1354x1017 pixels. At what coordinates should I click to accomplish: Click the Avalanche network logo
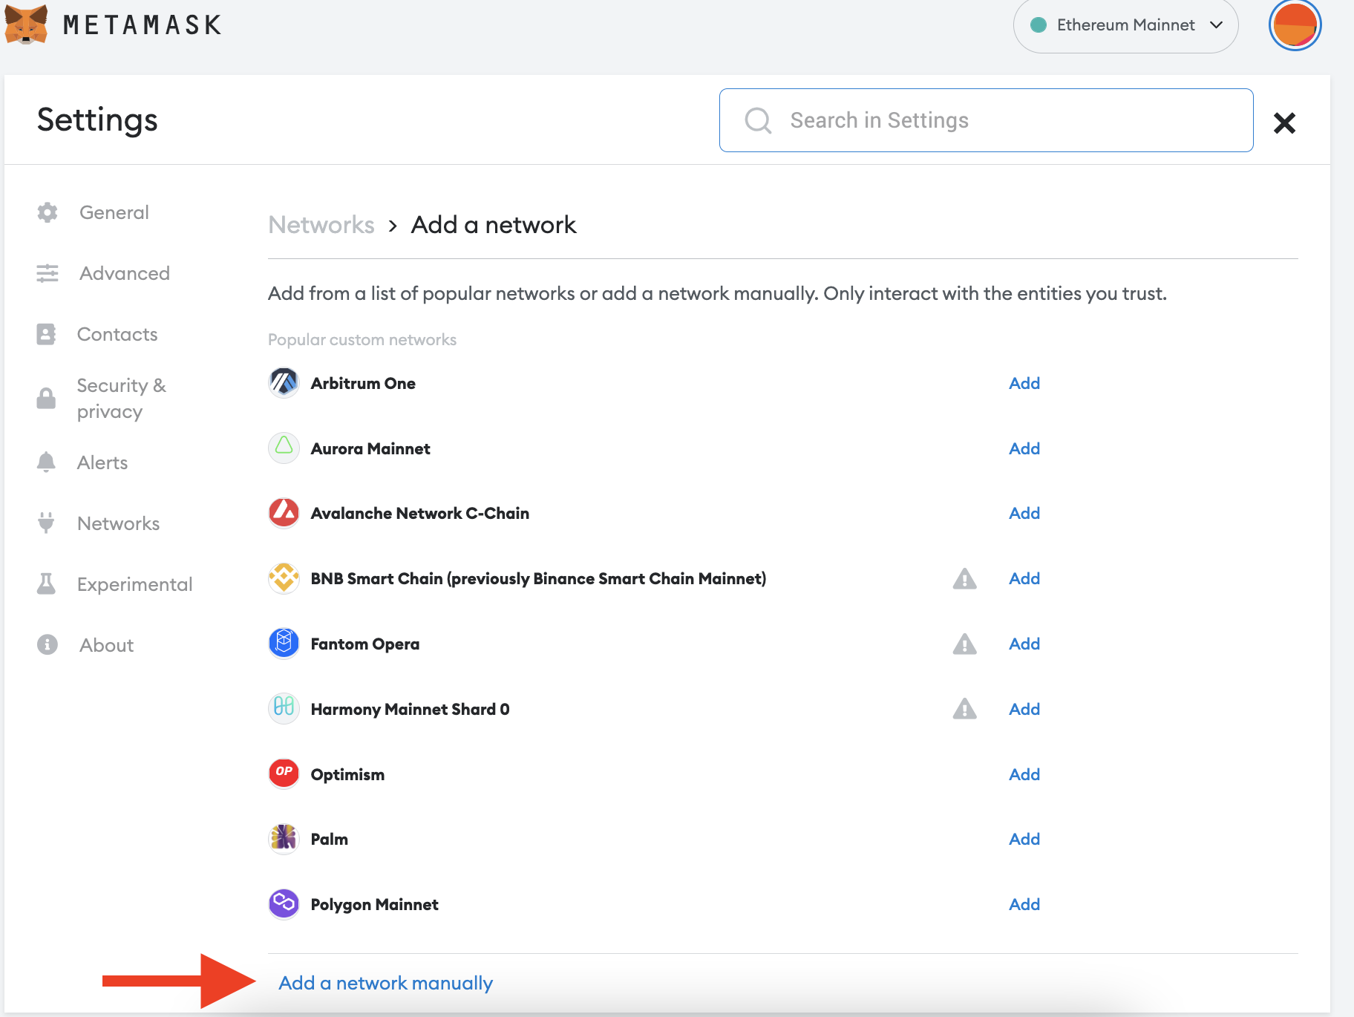pos(284,513)
